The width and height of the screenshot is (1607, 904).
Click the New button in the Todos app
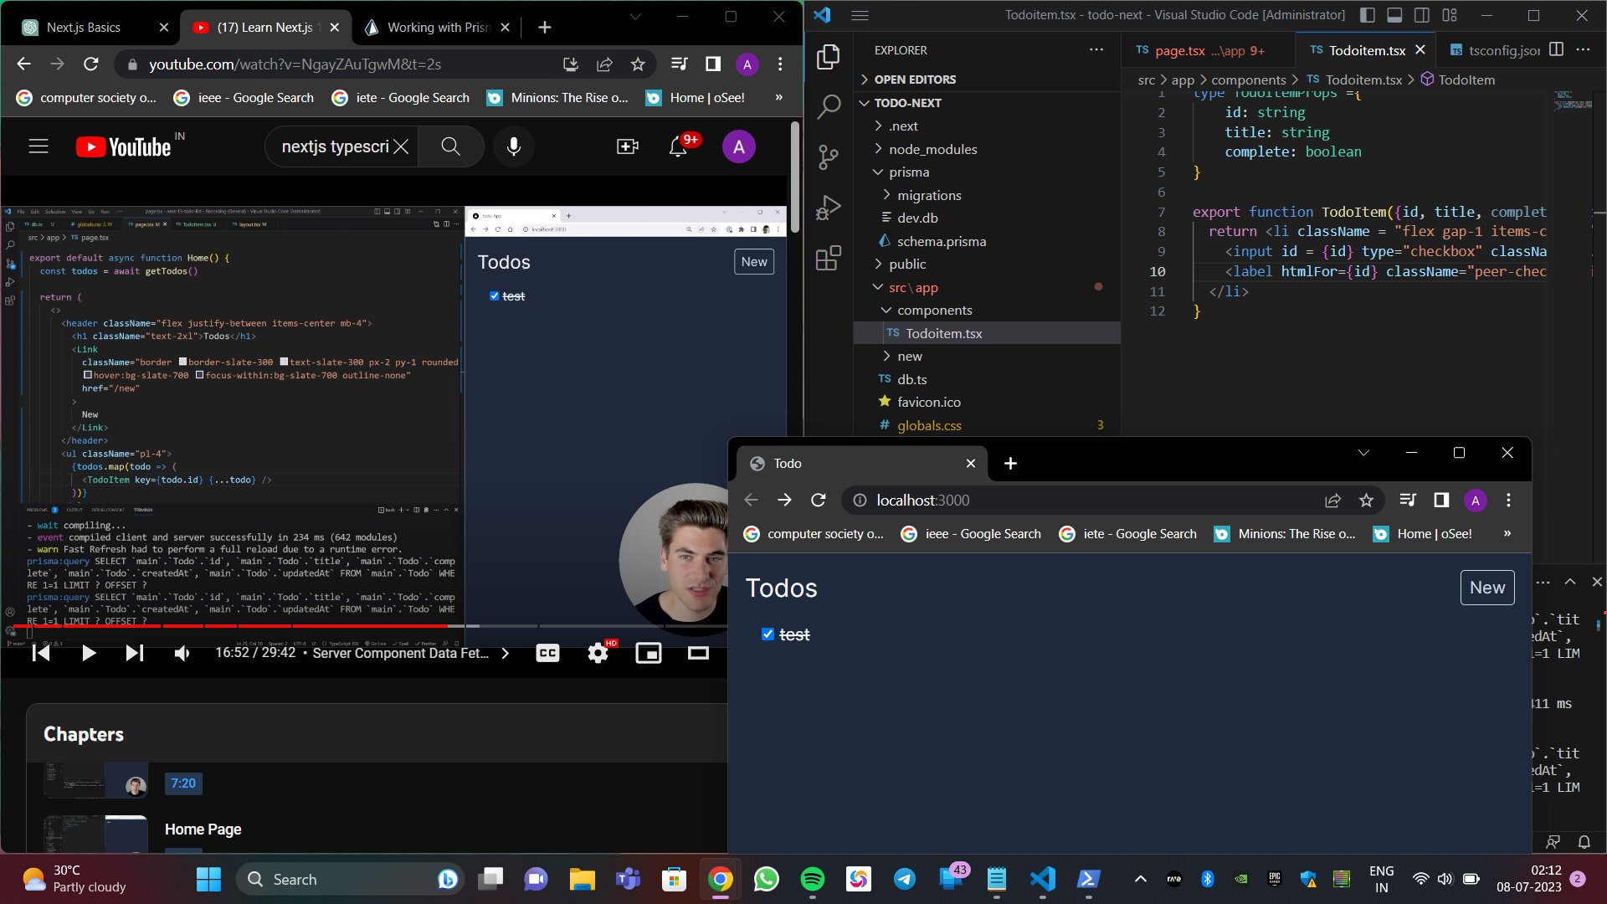point(1486,588)
